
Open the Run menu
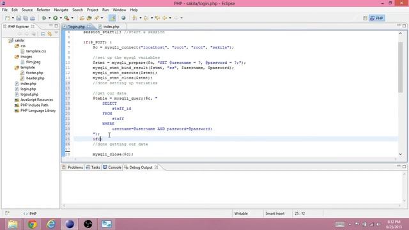pos(105,10)
